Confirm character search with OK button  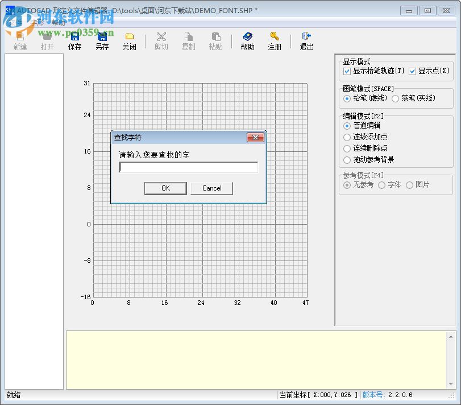tap(165, 188)
